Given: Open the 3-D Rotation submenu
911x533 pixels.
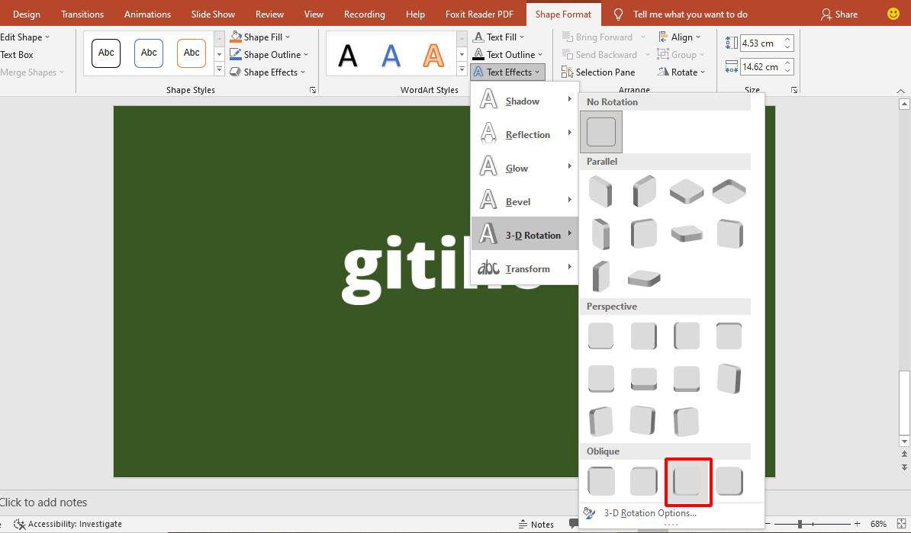Looking at the screenshot, I should [525, 234].
